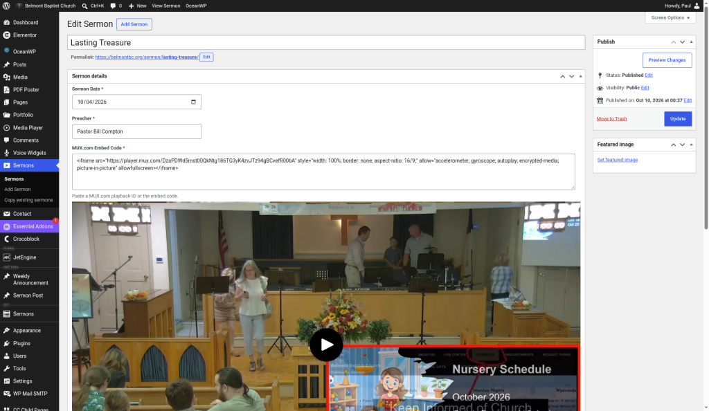Collapse the Sermon details panel
The image size is (709, 411).
581,76
